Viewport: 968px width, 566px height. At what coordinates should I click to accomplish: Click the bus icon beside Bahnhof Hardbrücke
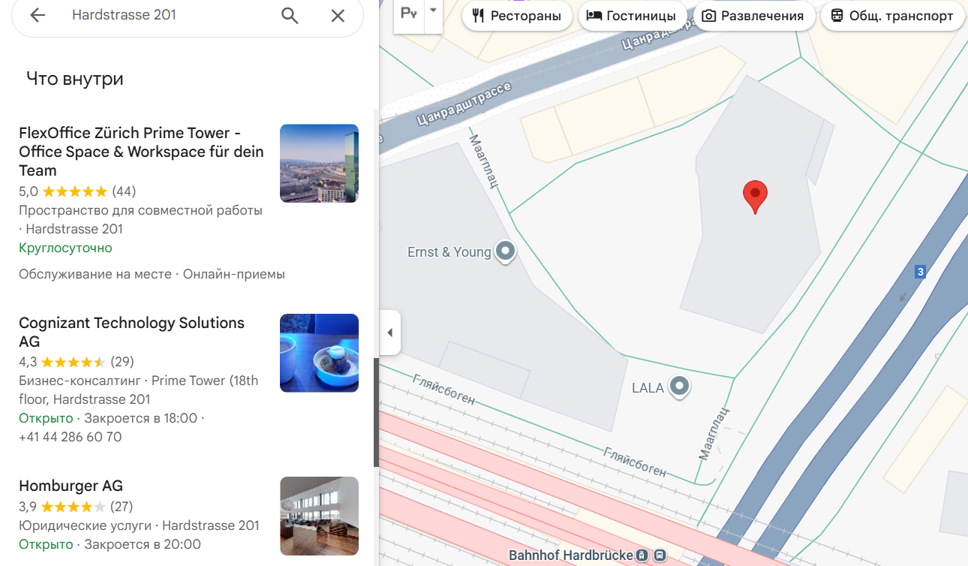(660, 555)
